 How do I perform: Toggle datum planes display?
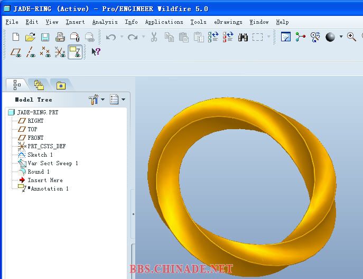point(16,52)
